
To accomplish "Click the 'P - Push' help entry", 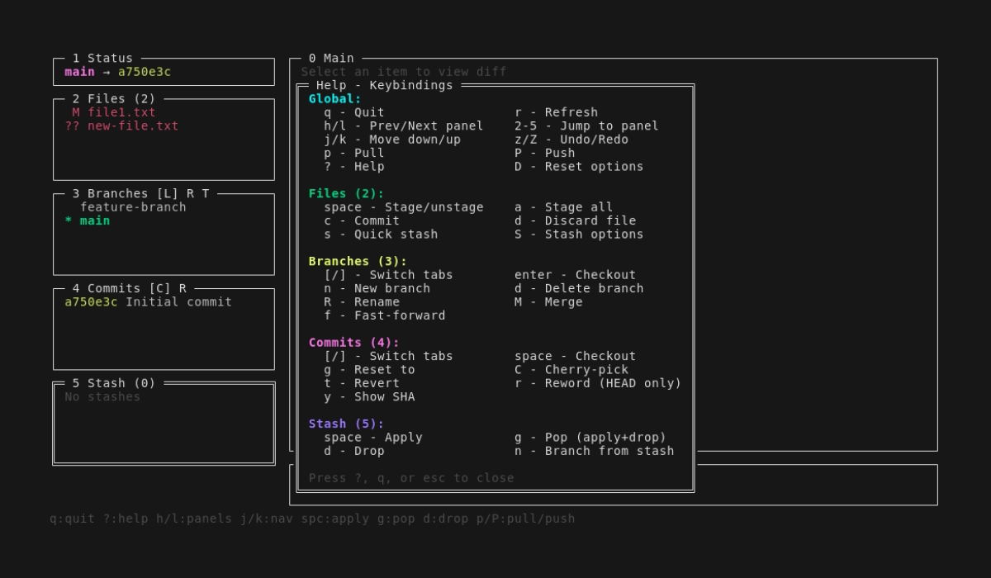I will point(543,152).
